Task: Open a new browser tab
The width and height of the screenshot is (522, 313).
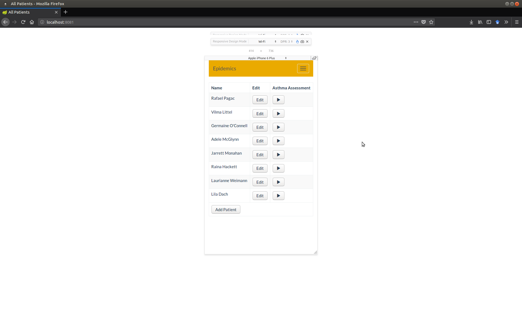Action: (x=66, y=12)
